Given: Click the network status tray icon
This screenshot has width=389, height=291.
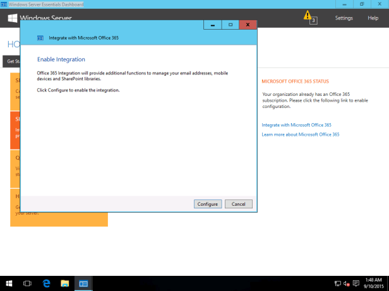Looking at the screenshot, I should [x=338, y=283].
